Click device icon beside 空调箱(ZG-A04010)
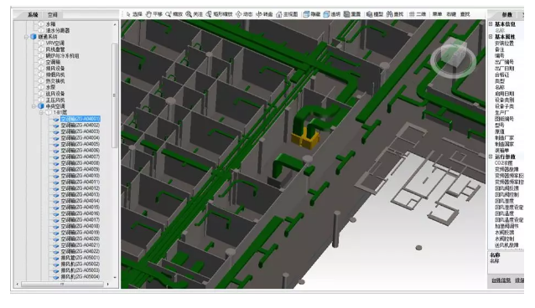This screenshot has width=535, height=308. coord(56,176)
